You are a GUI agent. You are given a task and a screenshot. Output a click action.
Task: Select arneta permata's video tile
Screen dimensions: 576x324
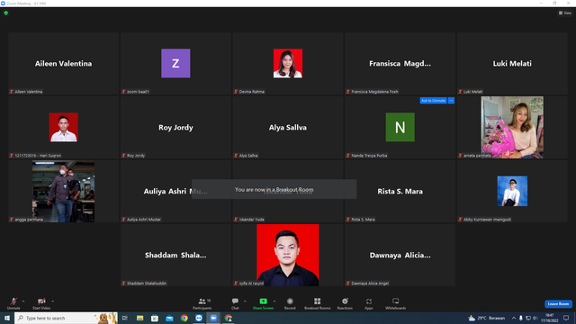click(x=512, y=127)
